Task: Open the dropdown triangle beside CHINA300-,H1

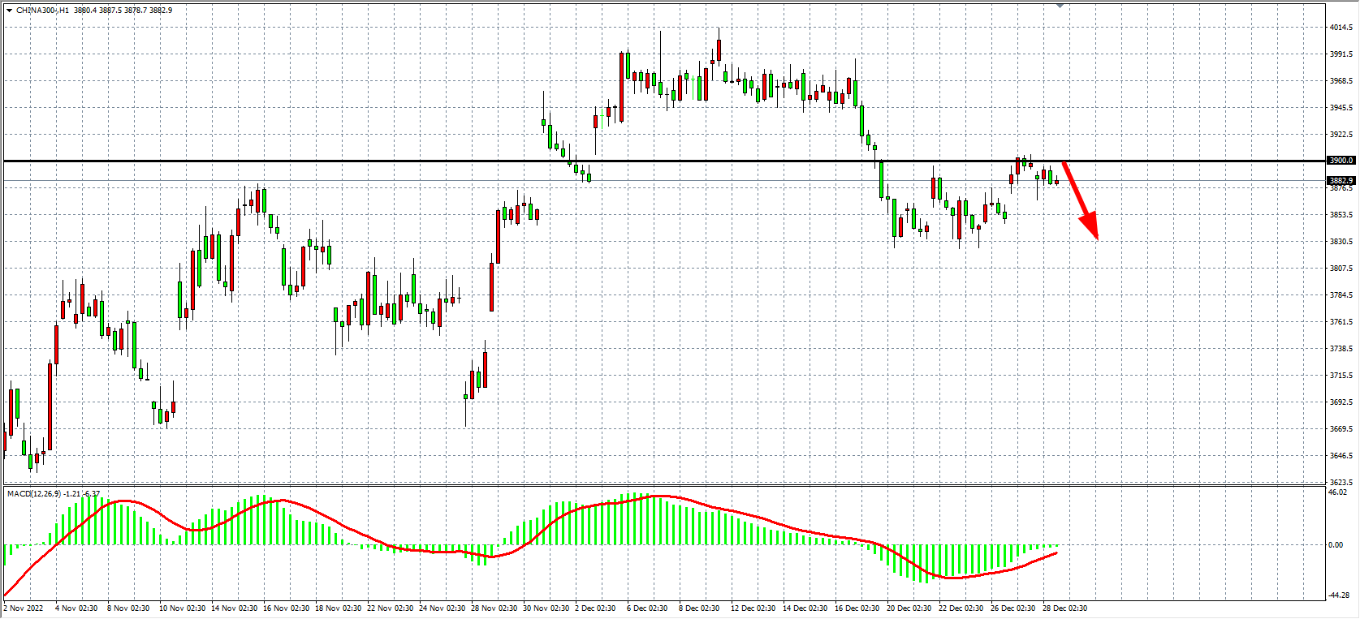Action: (9, 11)
